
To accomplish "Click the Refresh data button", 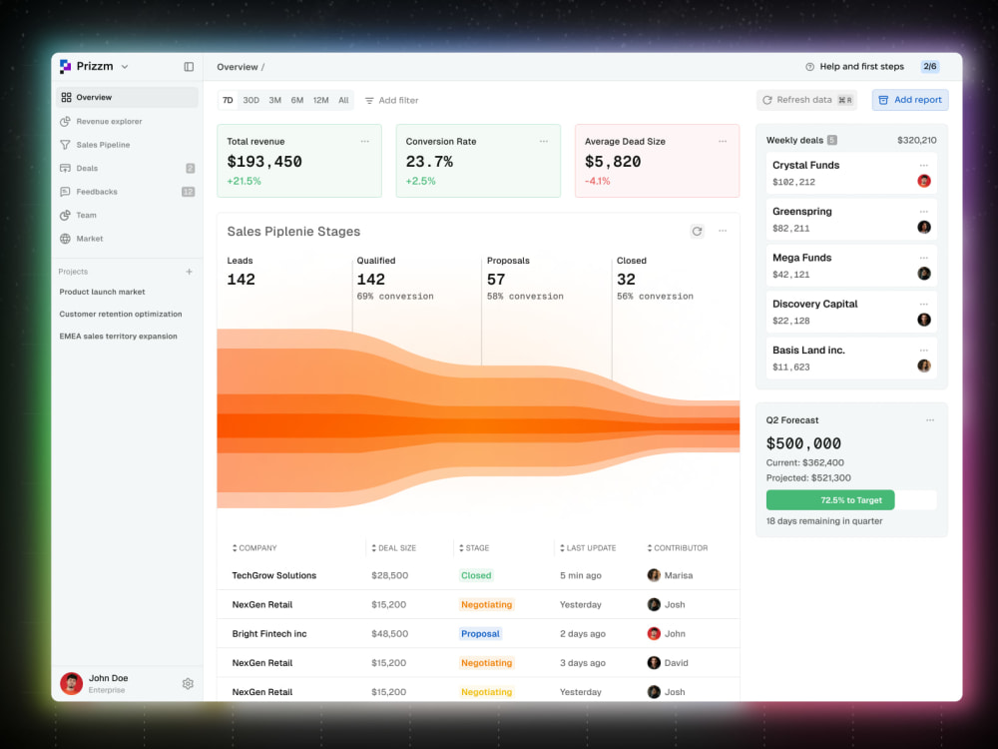I will (806, 100).
